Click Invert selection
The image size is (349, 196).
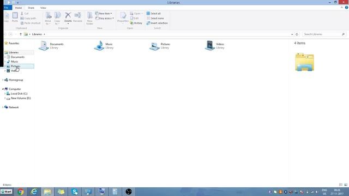[x=157, y=23]
